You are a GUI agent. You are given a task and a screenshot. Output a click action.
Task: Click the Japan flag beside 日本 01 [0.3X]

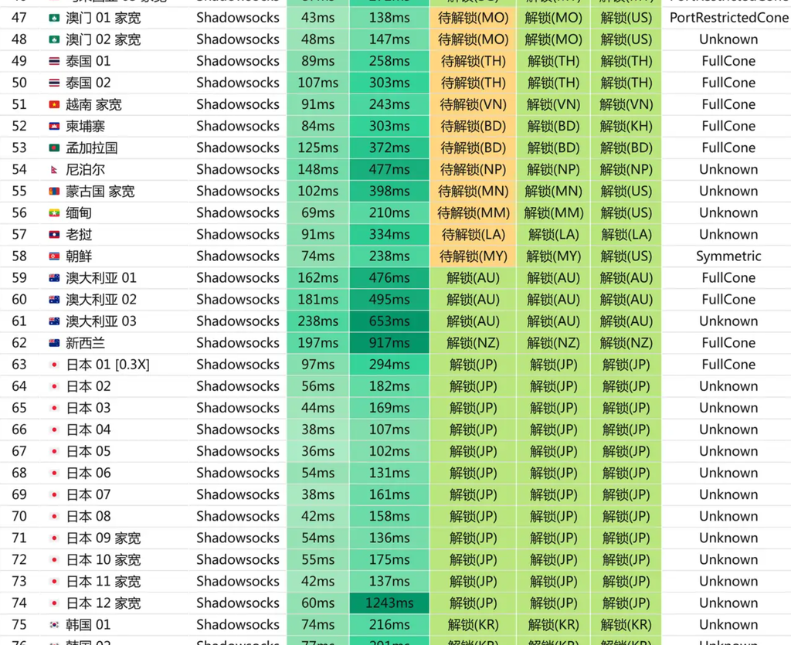pyautogui.click(x=54, y=365)
